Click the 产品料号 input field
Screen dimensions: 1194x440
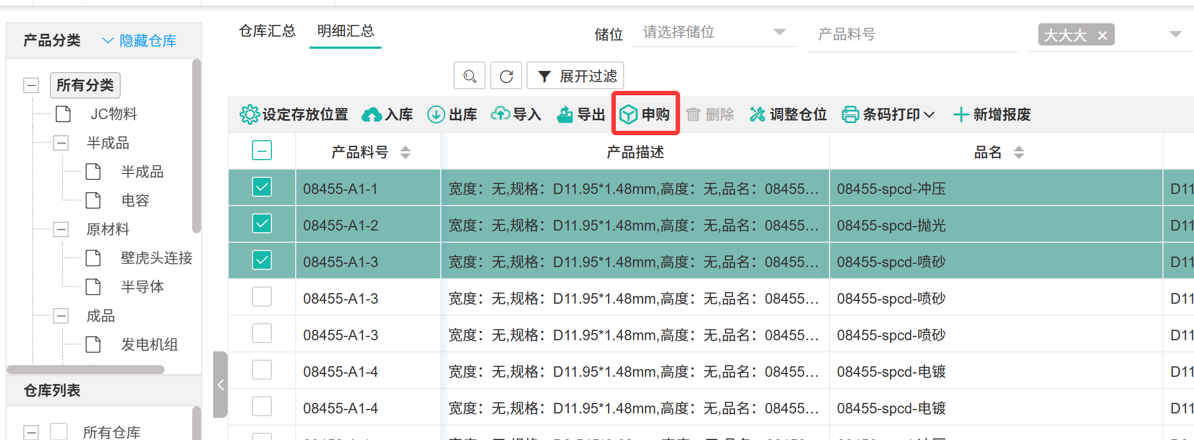point(912,34)
